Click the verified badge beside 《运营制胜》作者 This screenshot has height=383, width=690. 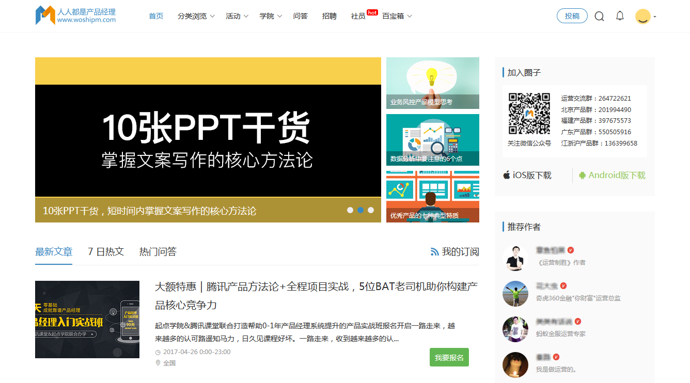570,250
